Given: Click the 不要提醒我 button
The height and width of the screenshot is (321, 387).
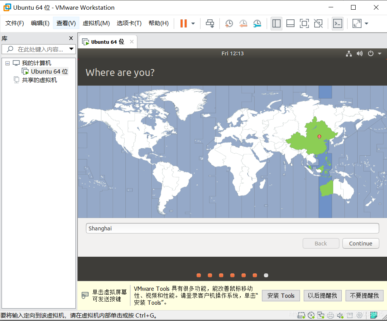Looking at the screenshot, I should pos(364,296).
